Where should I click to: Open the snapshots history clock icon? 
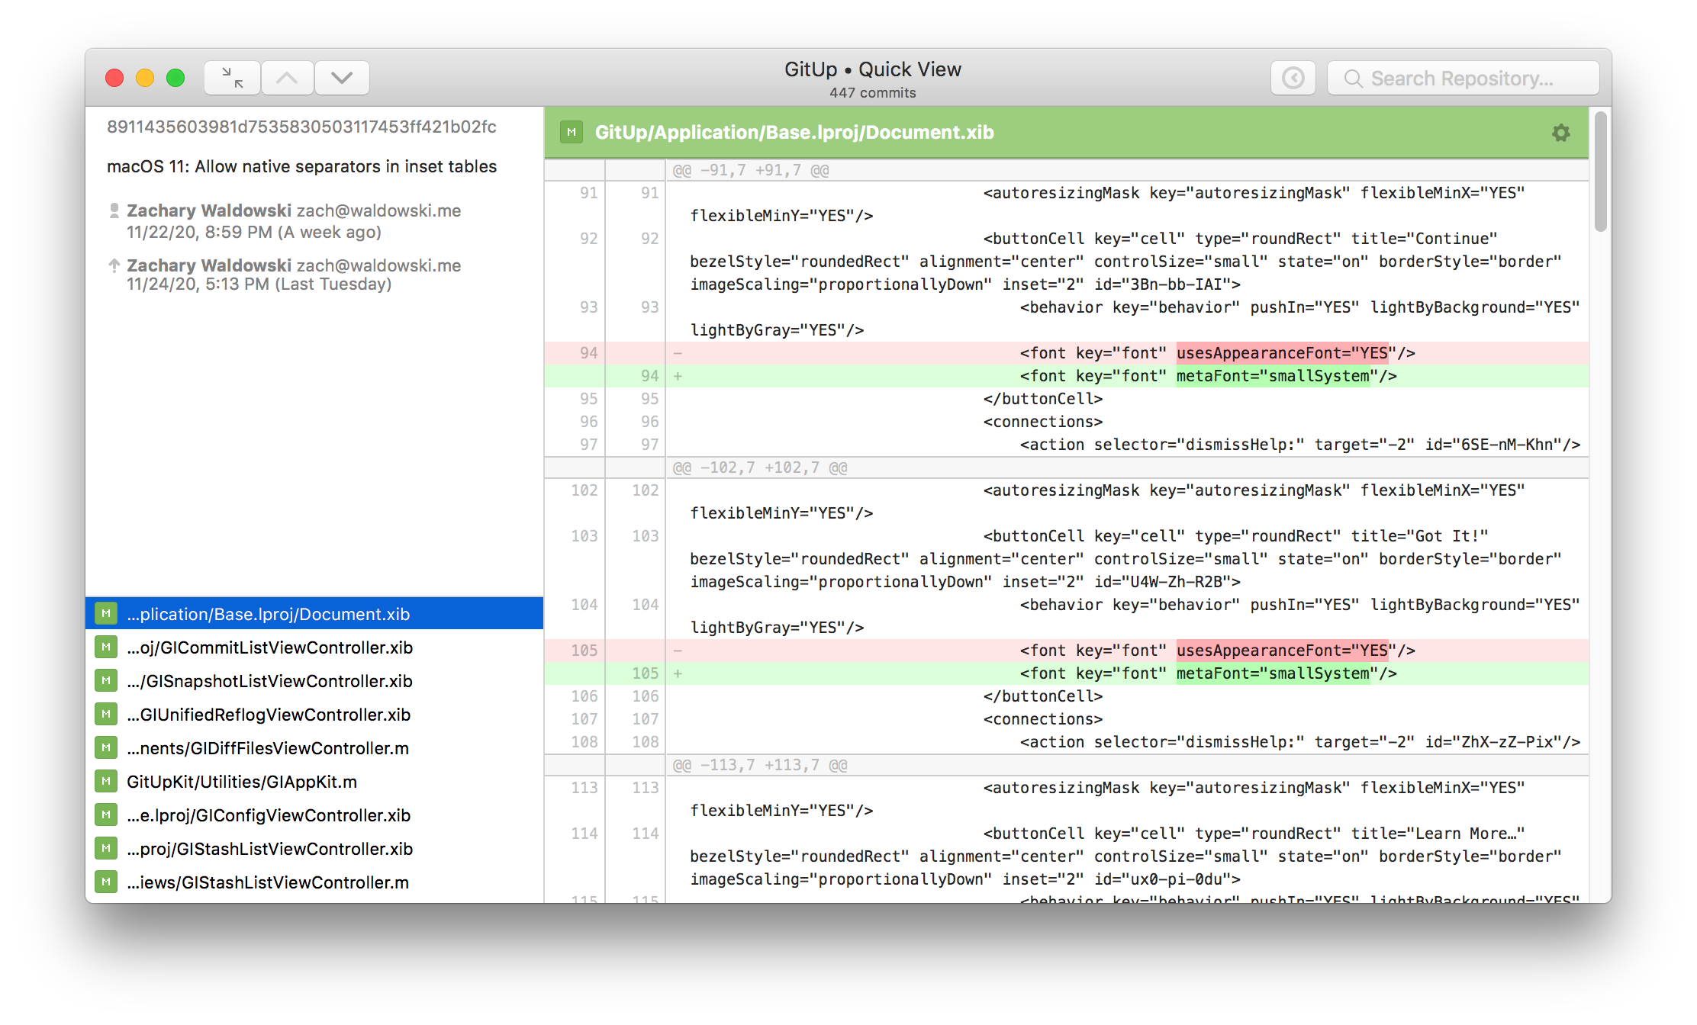pos(1293,78)
